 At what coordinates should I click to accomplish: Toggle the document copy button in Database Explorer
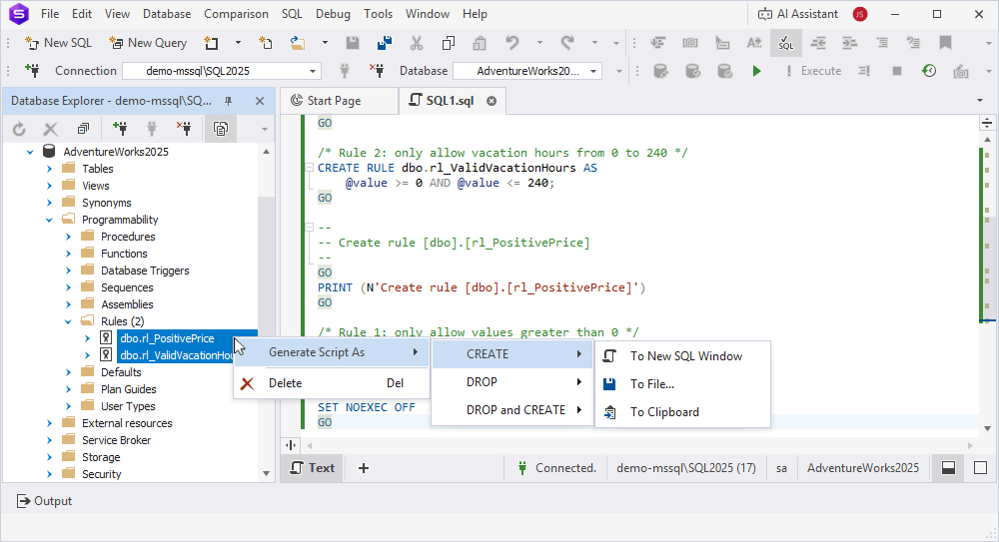point(221,129)
